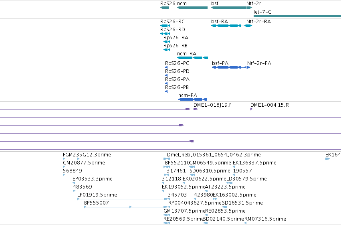Click the let-7-C gene bar
This screenshot has width=341, height=225.
[x=297, y=16]
